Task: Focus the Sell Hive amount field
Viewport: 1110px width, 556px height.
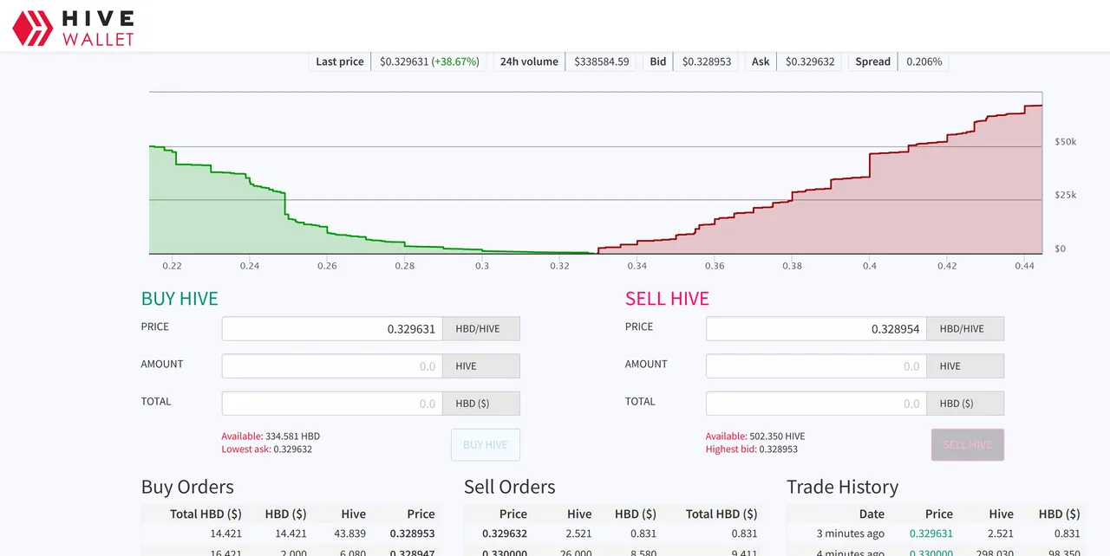Action: click(816, 366)
